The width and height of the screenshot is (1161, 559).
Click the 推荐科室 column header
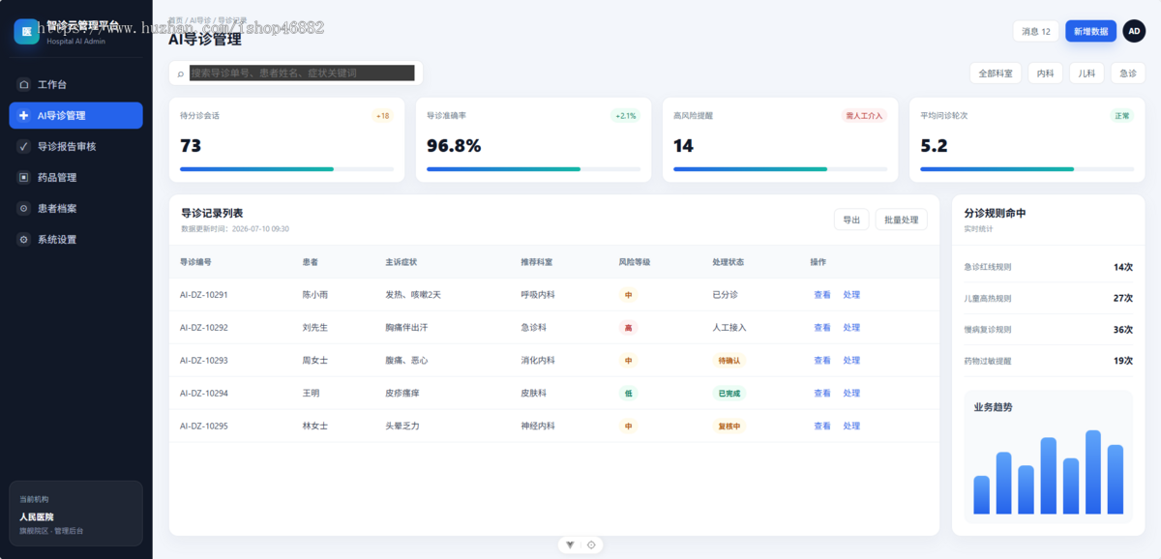click(x=538, y=262)
